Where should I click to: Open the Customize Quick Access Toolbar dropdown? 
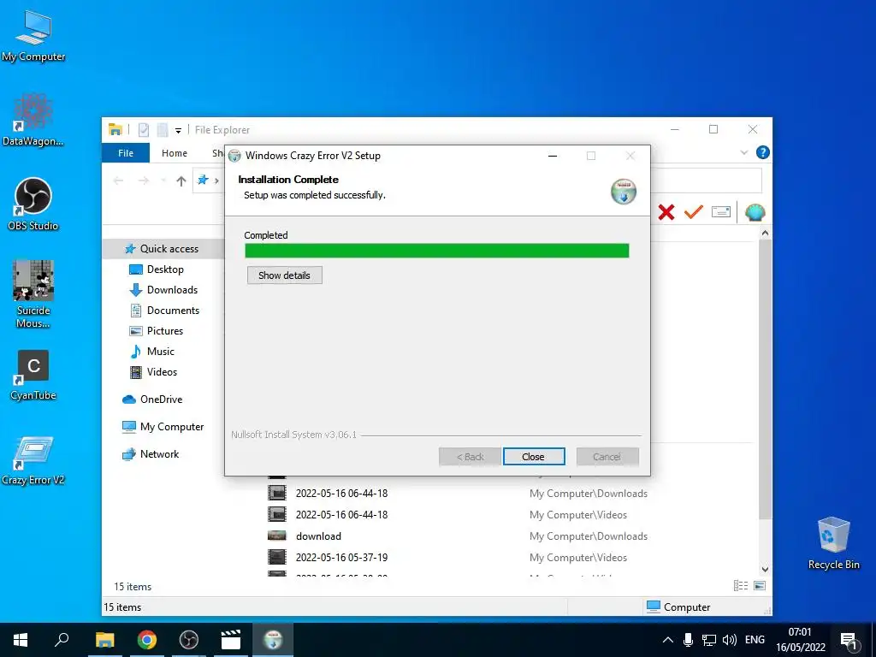[178, 130]
